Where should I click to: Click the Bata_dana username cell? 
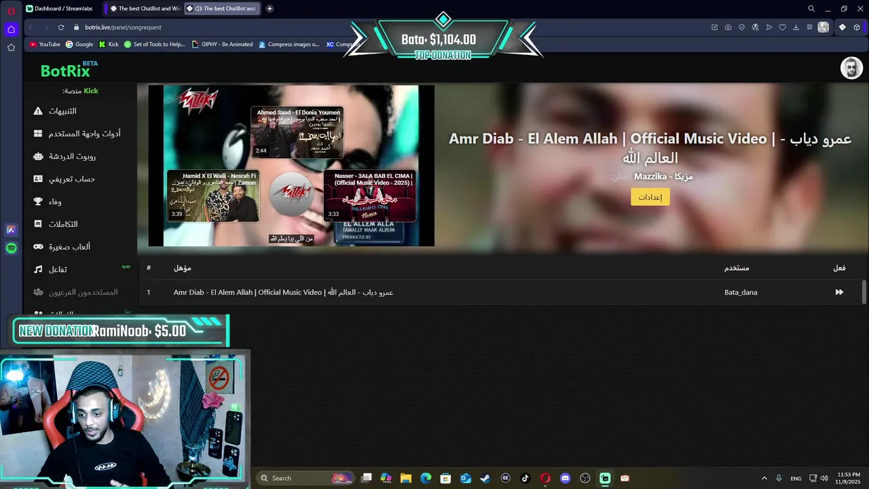pyautogui.click(x=741, y=292)
